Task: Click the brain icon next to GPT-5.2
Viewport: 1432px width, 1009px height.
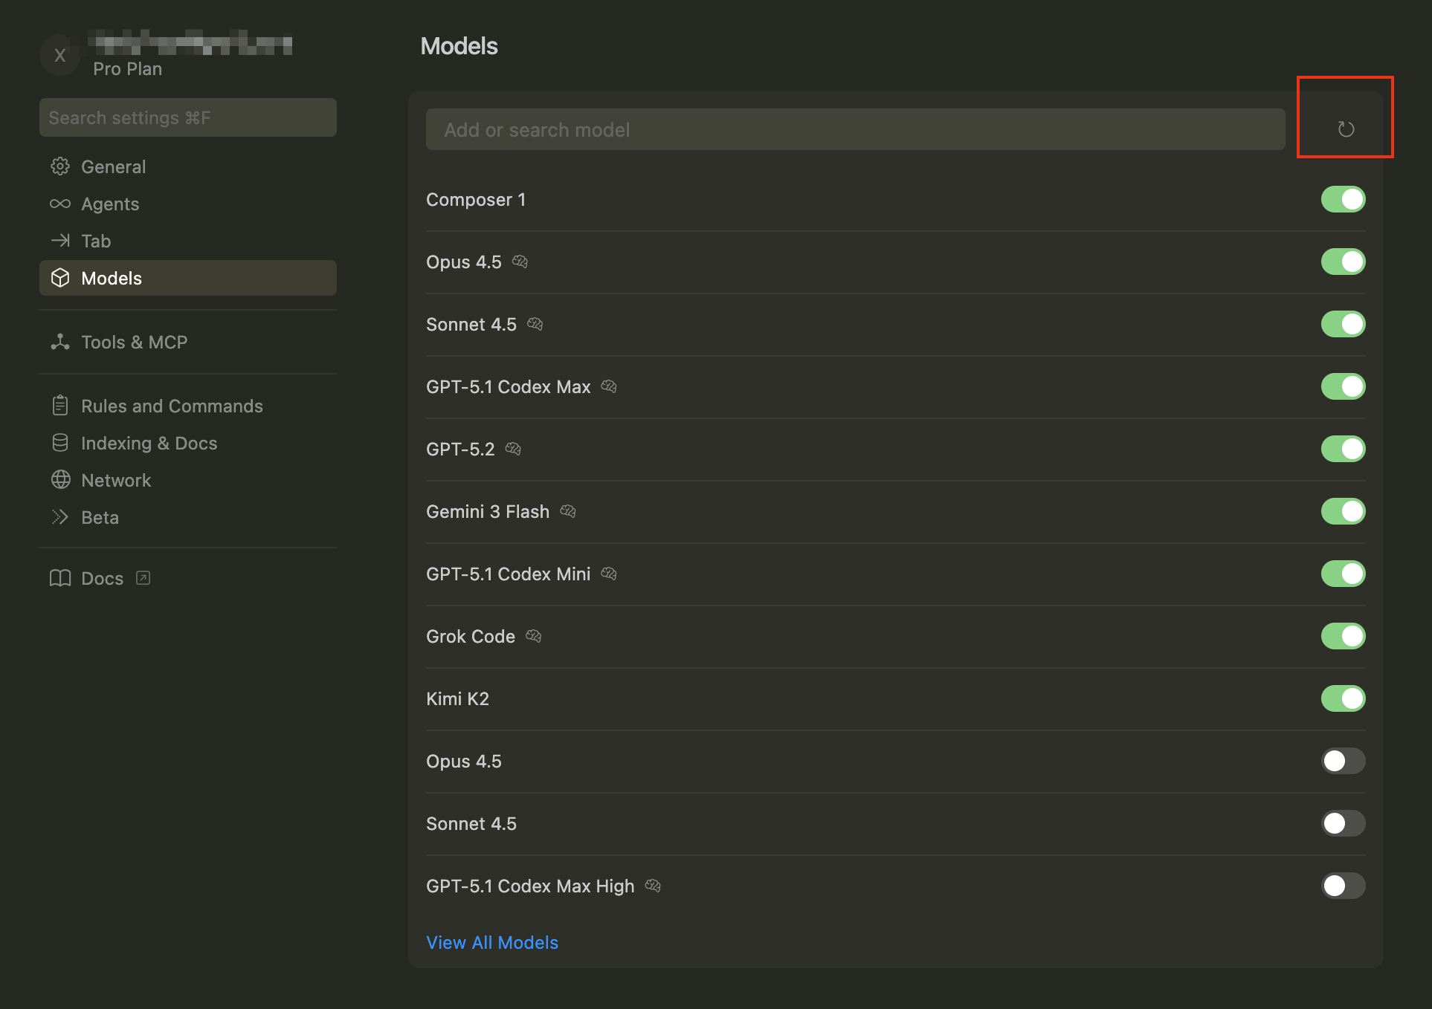Action: pos(513,449)
